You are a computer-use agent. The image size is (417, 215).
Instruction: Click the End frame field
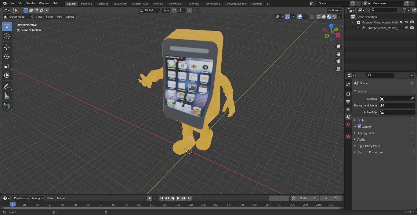[331, 198]
